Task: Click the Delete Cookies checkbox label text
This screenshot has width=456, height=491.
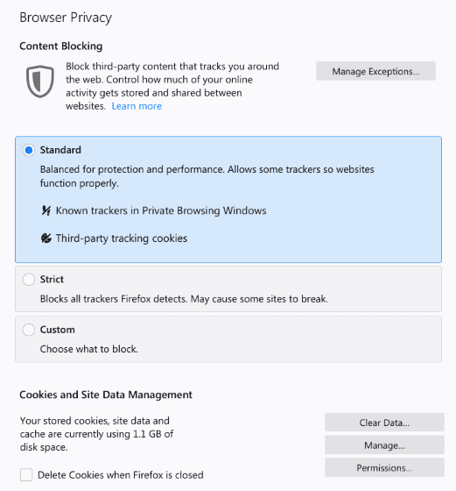Action: [x=120, y=475]
